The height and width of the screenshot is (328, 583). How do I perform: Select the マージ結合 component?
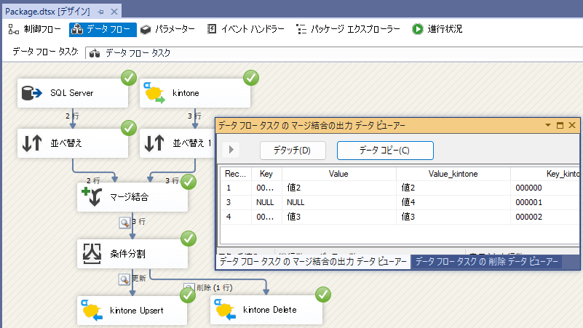132,197
